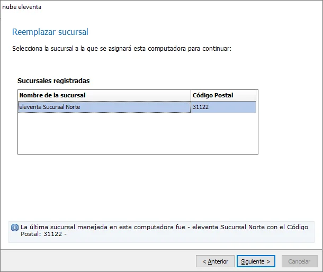Click the blue information icon
Image resolution: width=323 pixels, height=272 pixels.
point(14,228)
